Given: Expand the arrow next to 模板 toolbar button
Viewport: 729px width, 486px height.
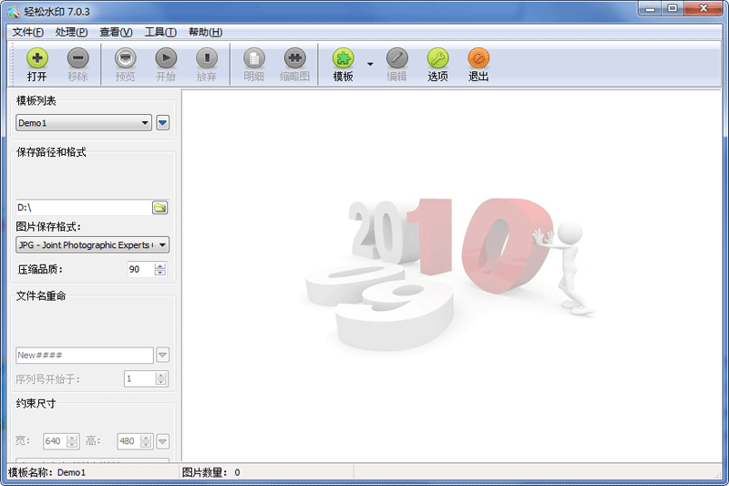Looking at the screenshot, I should [x=370, y=64].
